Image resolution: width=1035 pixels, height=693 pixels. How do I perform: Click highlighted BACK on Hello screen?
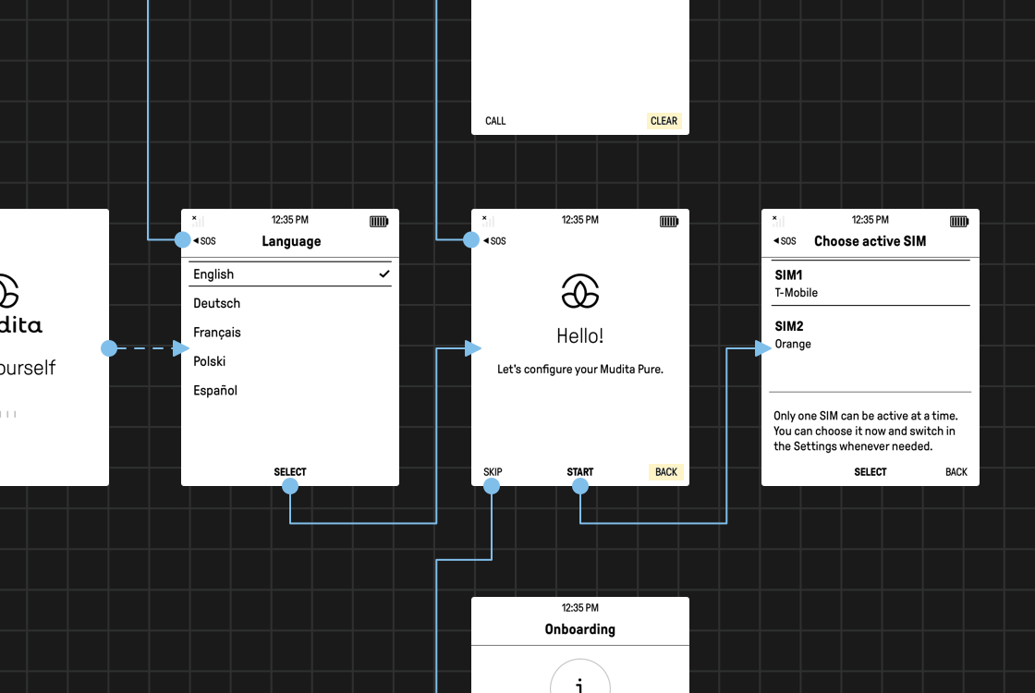(666, 472)
